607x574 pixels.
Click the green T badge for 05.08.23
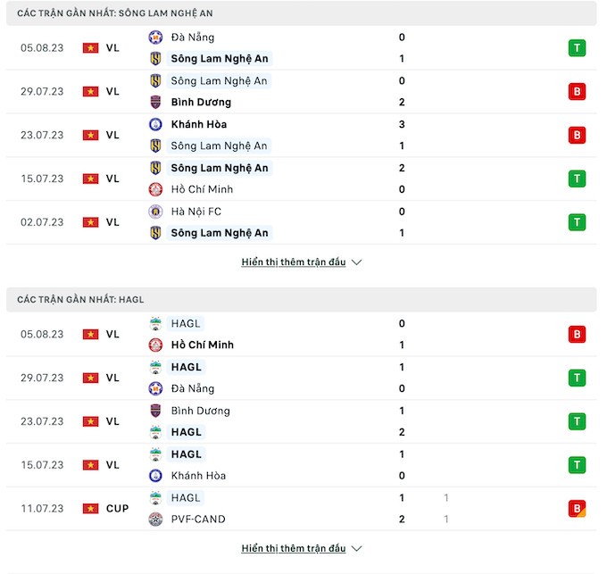[x=577, y=48]
